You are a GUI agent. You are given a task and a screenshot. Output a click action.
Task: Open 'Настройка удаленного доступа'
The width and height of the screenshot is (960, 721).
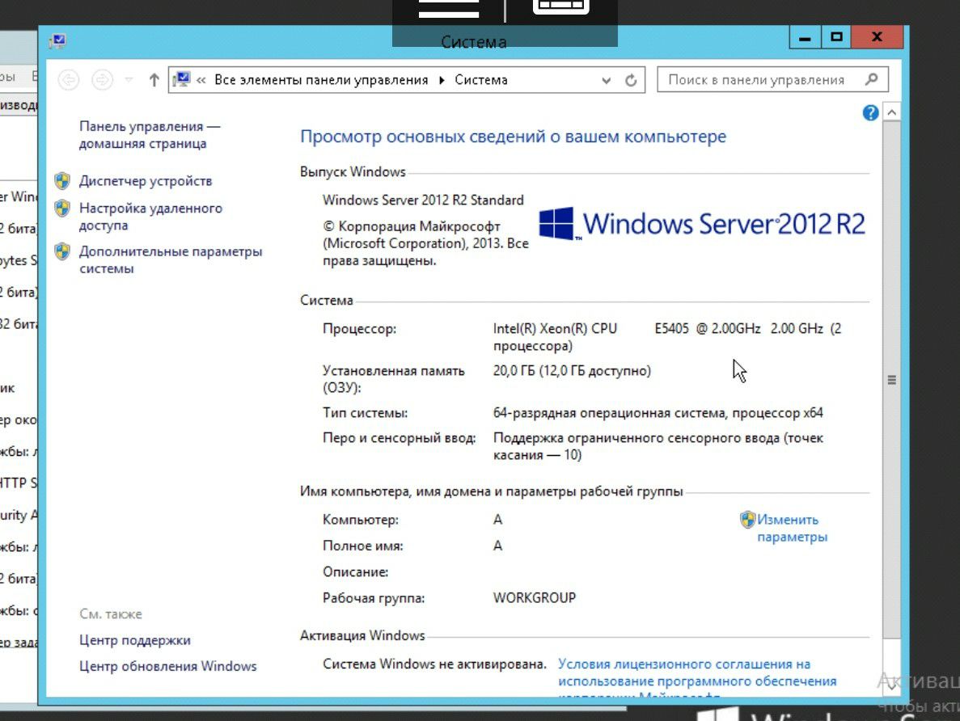point(150,217)
